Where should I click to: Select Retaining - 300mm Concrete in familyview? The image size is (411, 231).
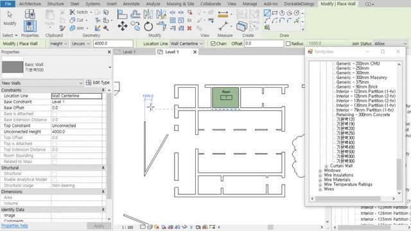click(x=363, y=115)
